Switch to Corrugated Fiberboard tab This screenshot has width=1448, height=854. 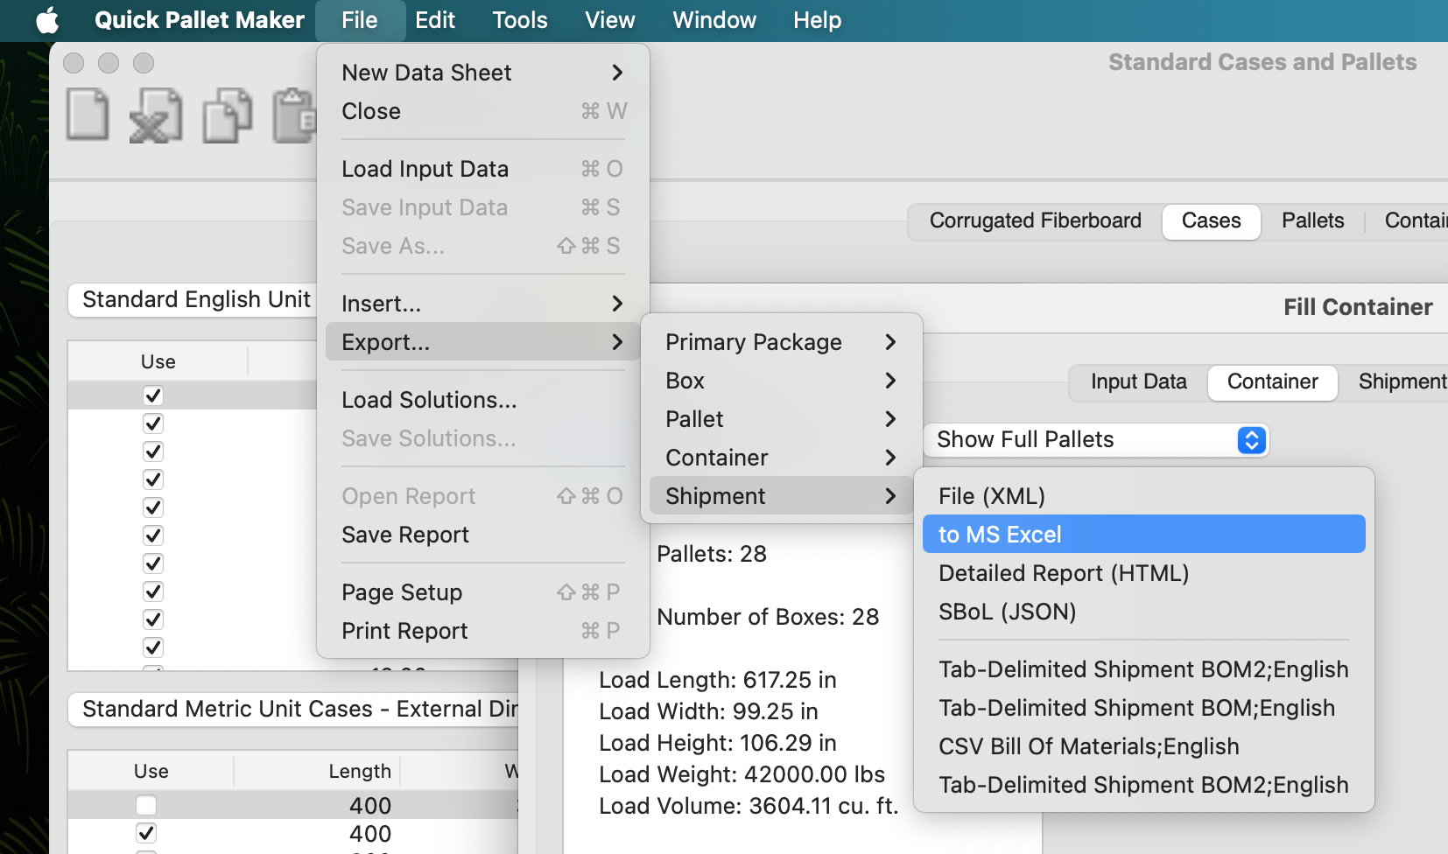1035,220
